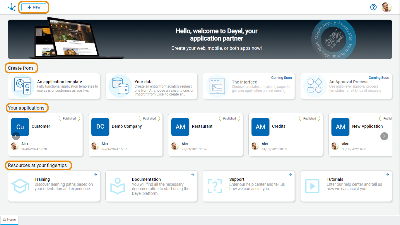Open the help question mark icon
The width and height of the screenshot is (400, 225).
(373, 7)
